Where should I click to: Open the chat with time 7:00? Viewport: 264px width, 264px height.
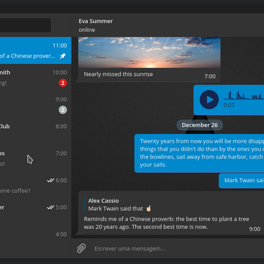pos(36,158)
